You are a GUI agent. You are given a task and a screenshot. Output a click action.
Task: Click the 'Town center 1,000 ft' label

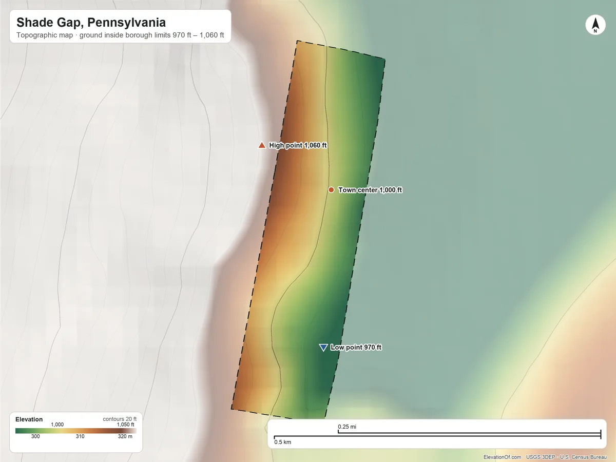click(x=370, y=190)
